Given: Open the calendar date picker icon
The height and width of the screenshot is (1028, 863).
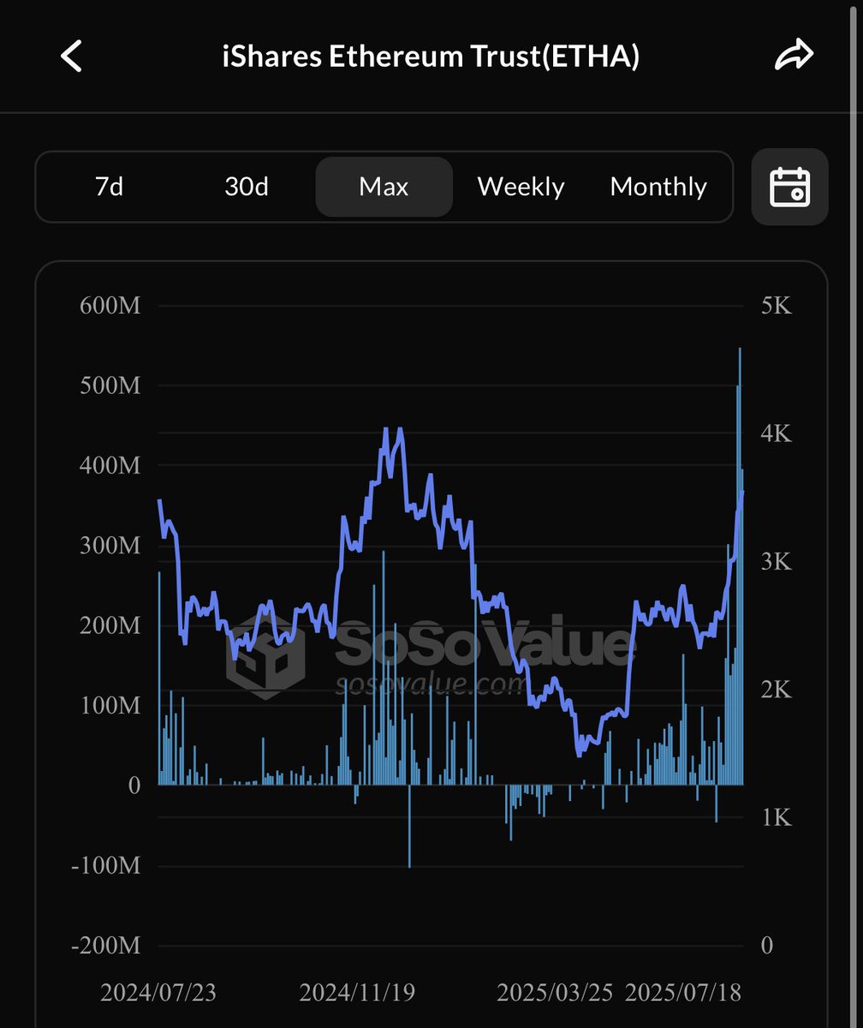Looking at the screenshot, I should click(x=789, y=187).
